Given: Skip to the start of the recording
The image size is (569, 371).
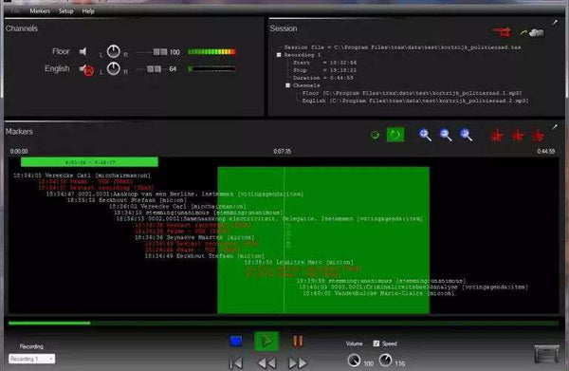Looking at the screenshot, I should click(x=236, y=363).
